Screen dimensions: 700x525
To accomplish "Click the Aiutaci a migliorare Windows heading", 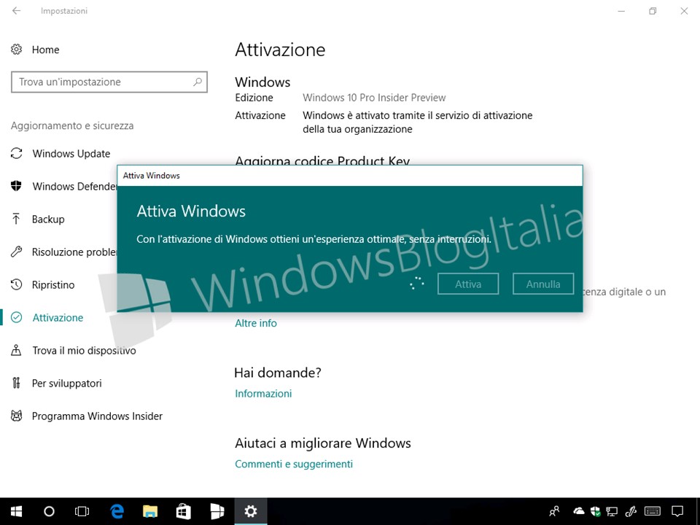I will [x=323, y=443].
